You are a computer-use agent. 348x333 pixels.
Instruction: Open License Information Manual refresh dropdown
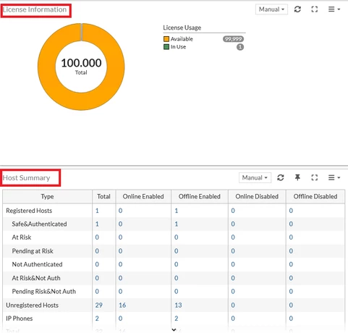pos(271,9)
